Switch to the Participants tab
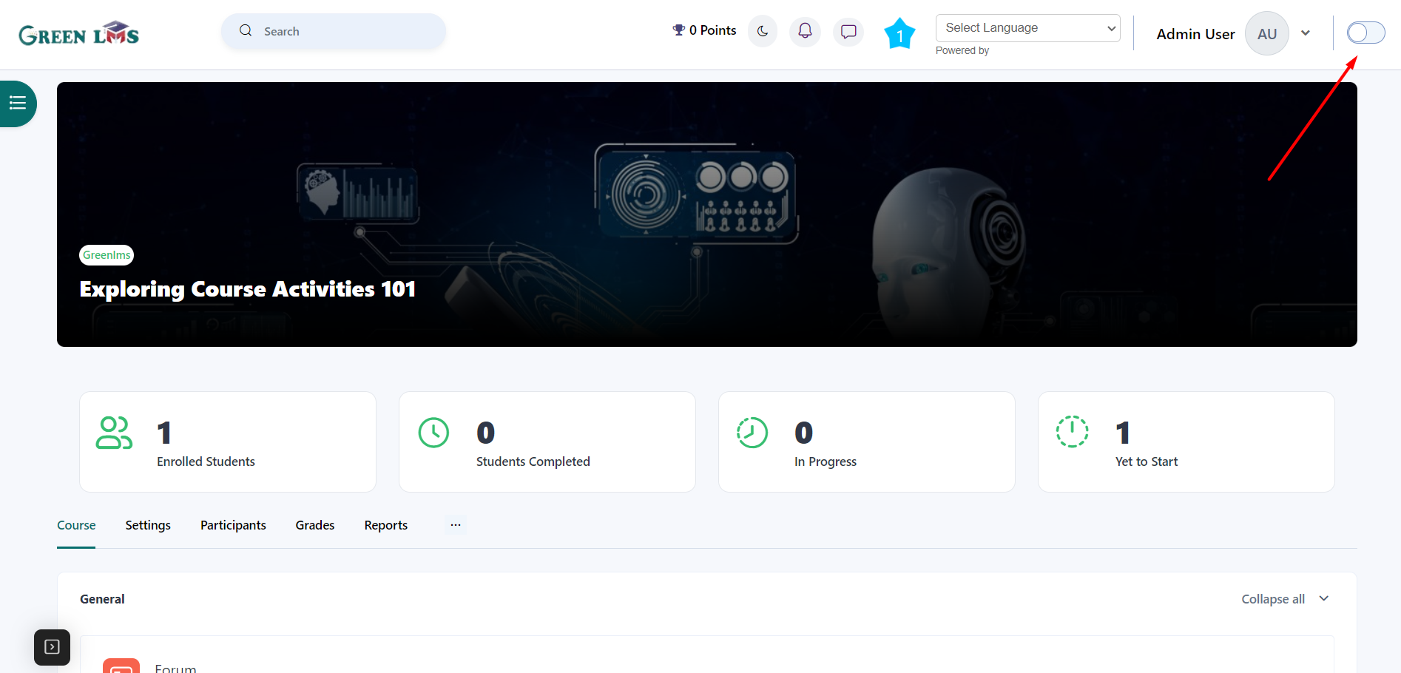 coord(233,525)
